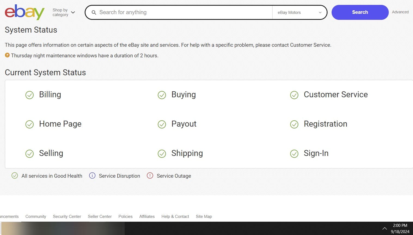
Task: Click the check icon beside Customer Service
Action: tap(294, 95)
